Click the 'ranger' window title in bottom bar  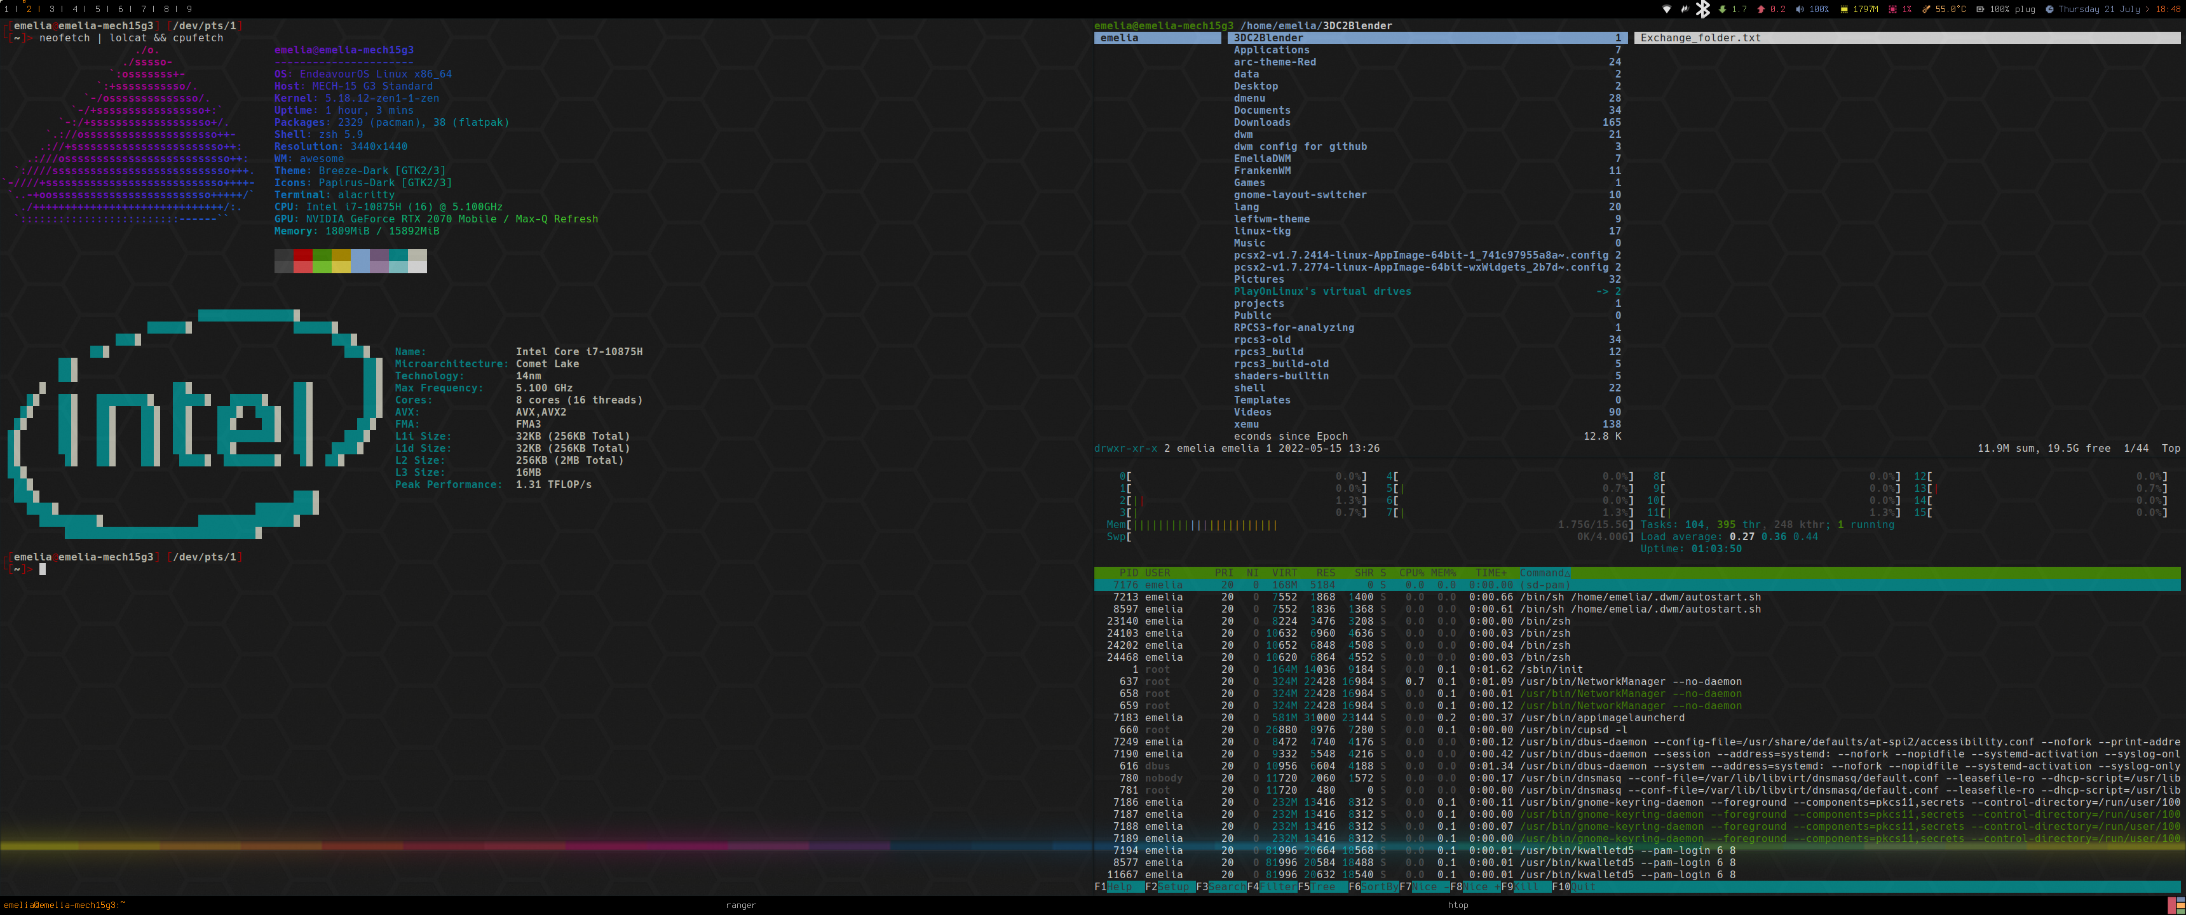pos(741,905)
